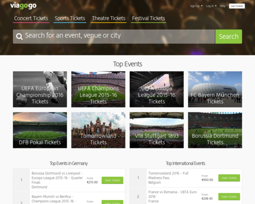
Task: Click the €215.00 price
Action: [92, 182]
